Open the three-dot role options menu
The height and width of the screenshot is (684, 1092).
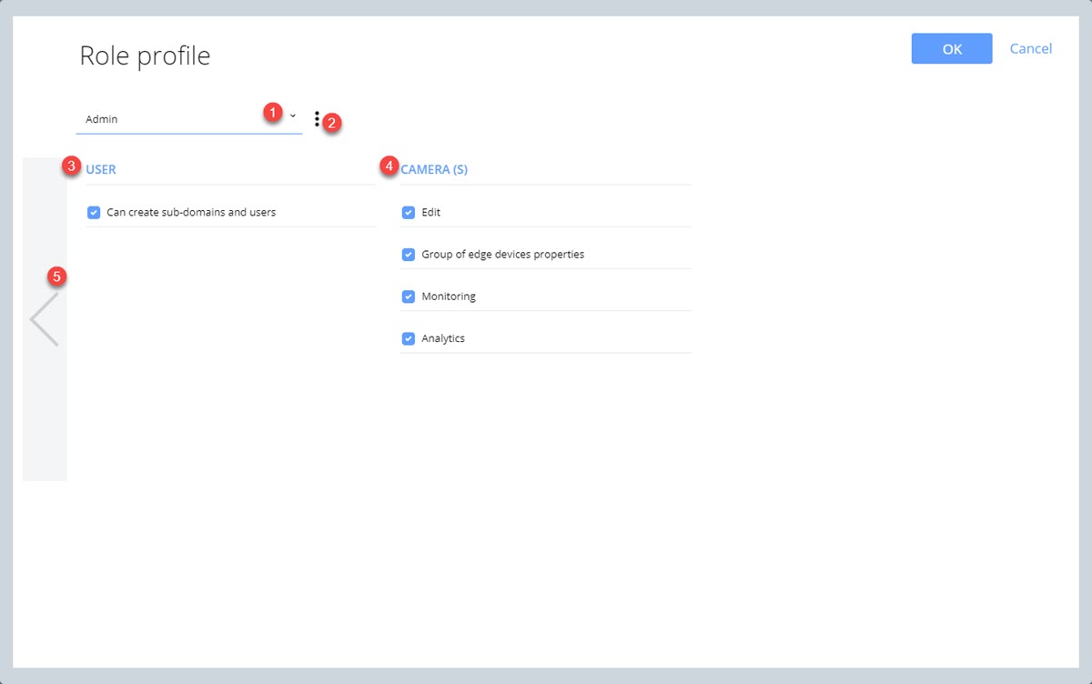[x=317, y=119]
